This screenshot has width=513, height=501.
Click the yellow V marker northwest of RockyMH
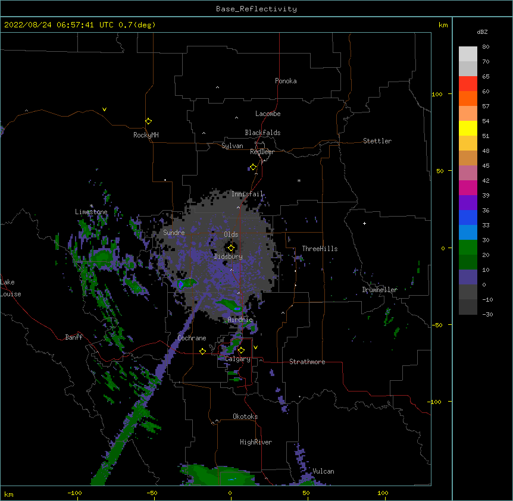pos(104,109)
